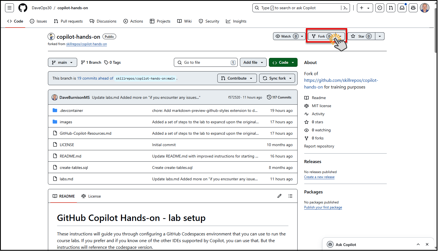Star this repository

coord(361,36)
